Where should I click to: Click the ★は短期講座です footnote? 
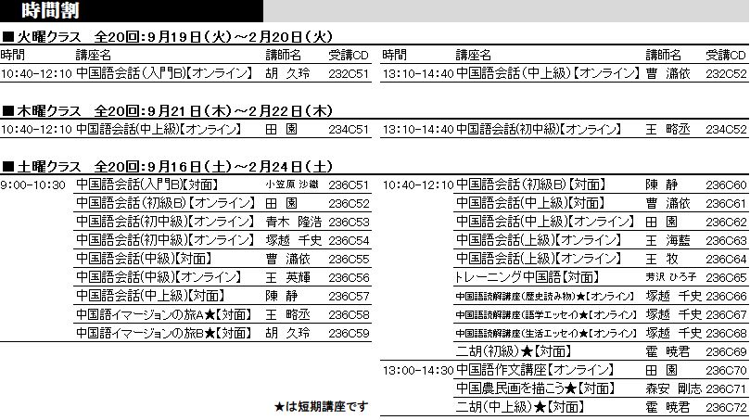click(x=321, y=406)
